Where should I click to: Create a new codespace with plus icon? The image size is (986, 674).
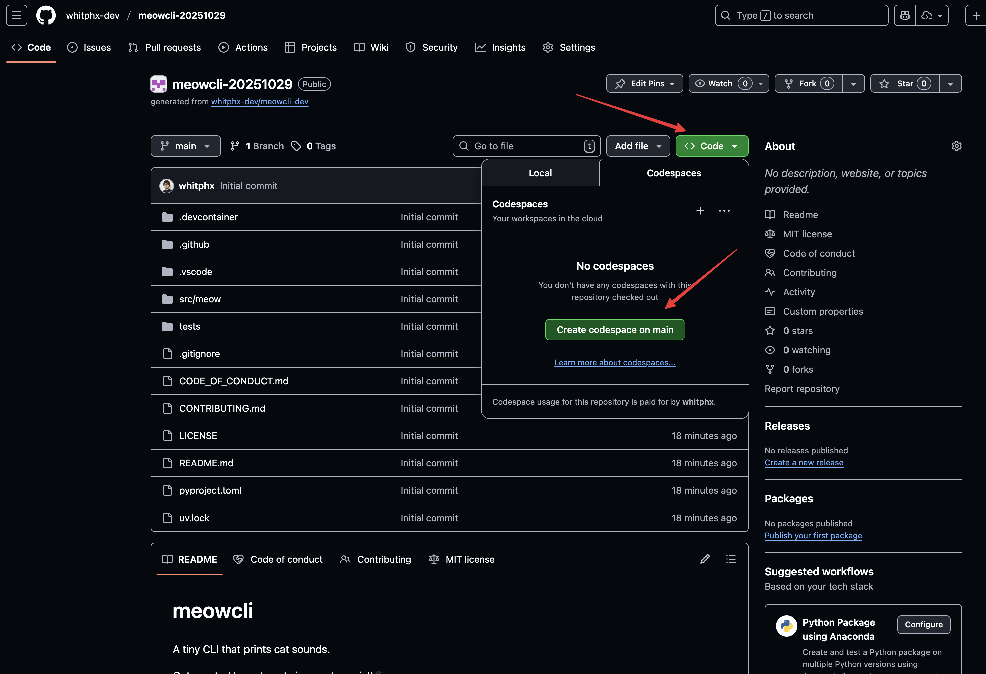pyautogui.click(x=700, y=211)
